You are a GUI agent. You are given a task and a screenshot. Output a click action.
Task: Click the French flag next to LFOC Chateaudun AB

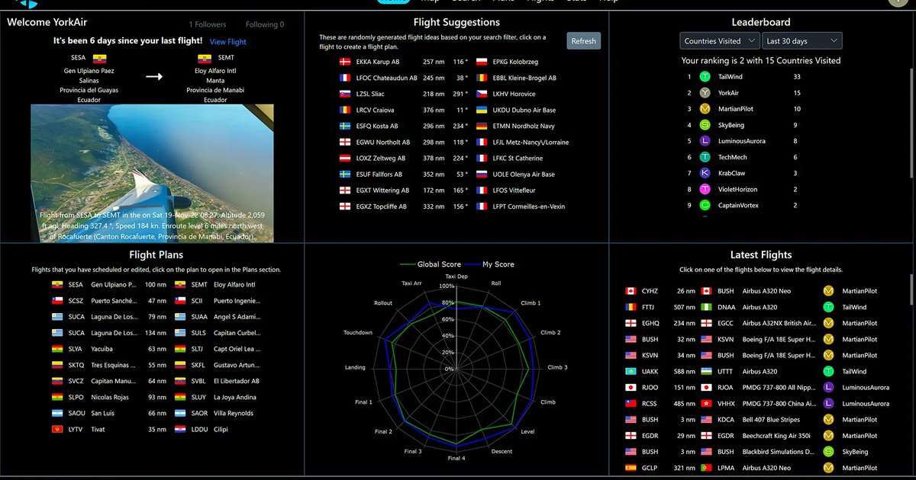tap(344, 78)
